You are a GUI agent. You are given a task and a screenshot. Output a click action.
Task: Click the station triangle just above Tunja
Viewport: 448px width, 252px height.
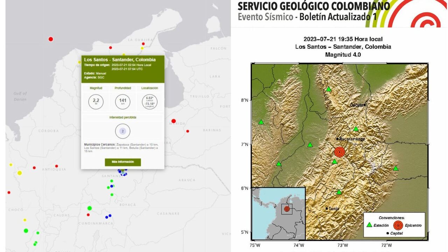(339, 192)
